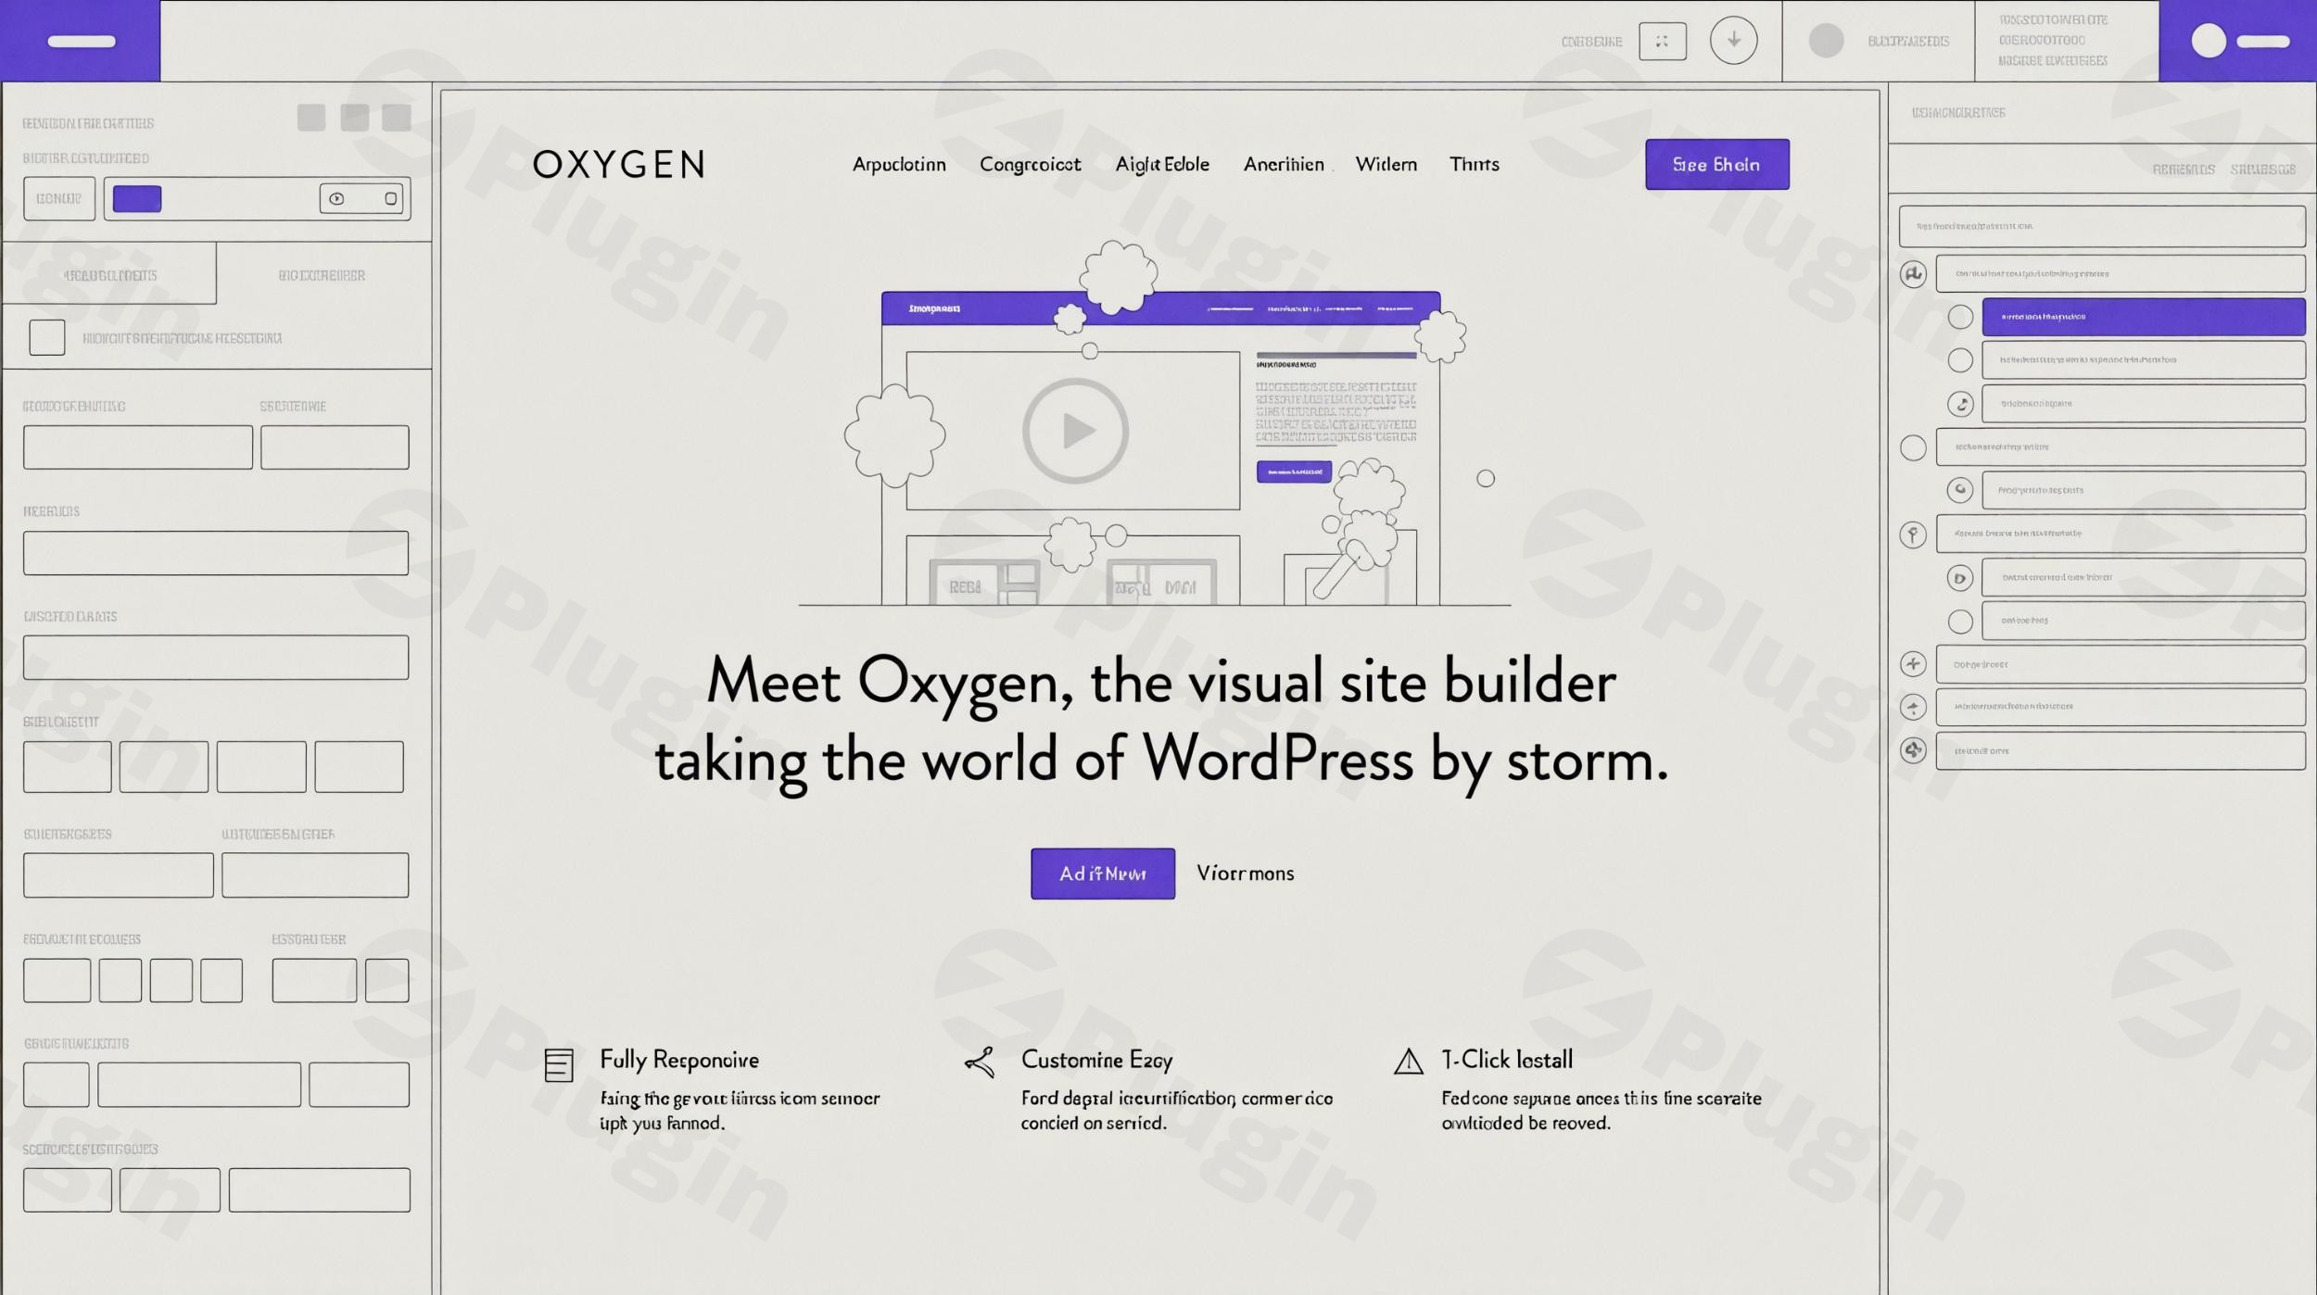The width and height of the screenshot is (2317, 1295).
Task: Click the topmost round letter icon in the structure tree
Action: [1913, 274]
